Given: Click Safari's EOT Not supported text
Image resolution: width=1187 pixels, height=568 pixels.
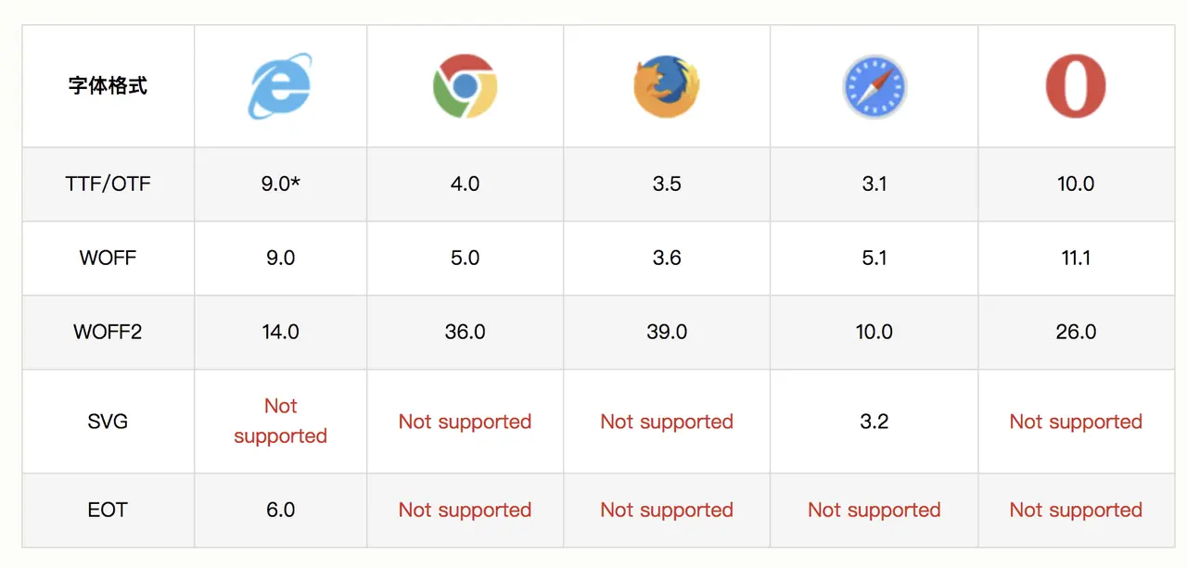Looking at the screenshot, I should pos(874,510).
